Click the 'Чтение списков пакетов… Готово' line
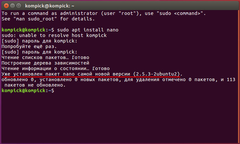 (x=45, y=57)
